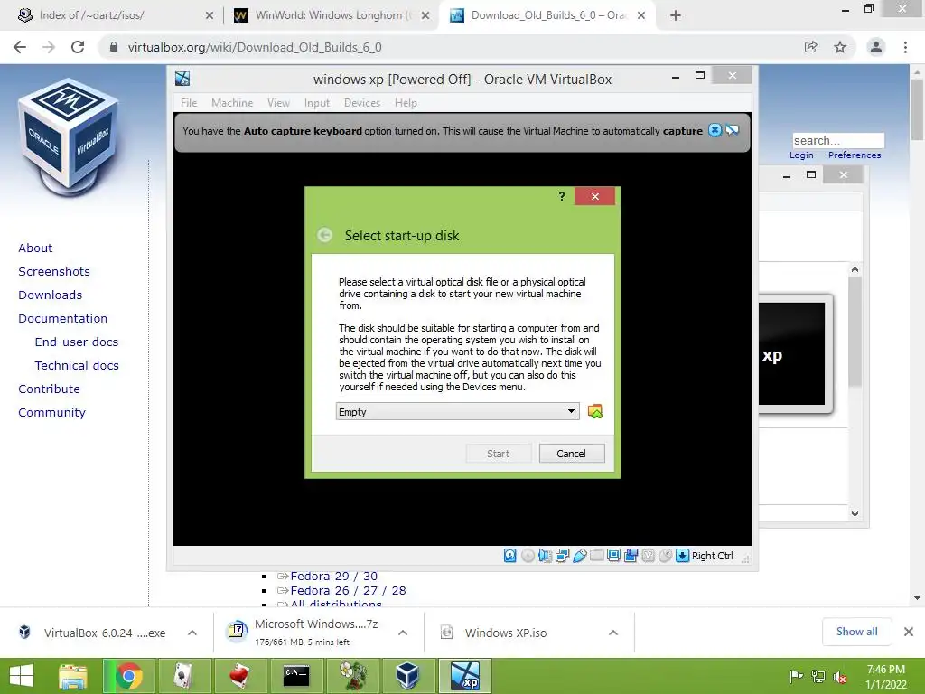Click the display settings status icon
Viewport: 925px width, 694px height.
613,556
